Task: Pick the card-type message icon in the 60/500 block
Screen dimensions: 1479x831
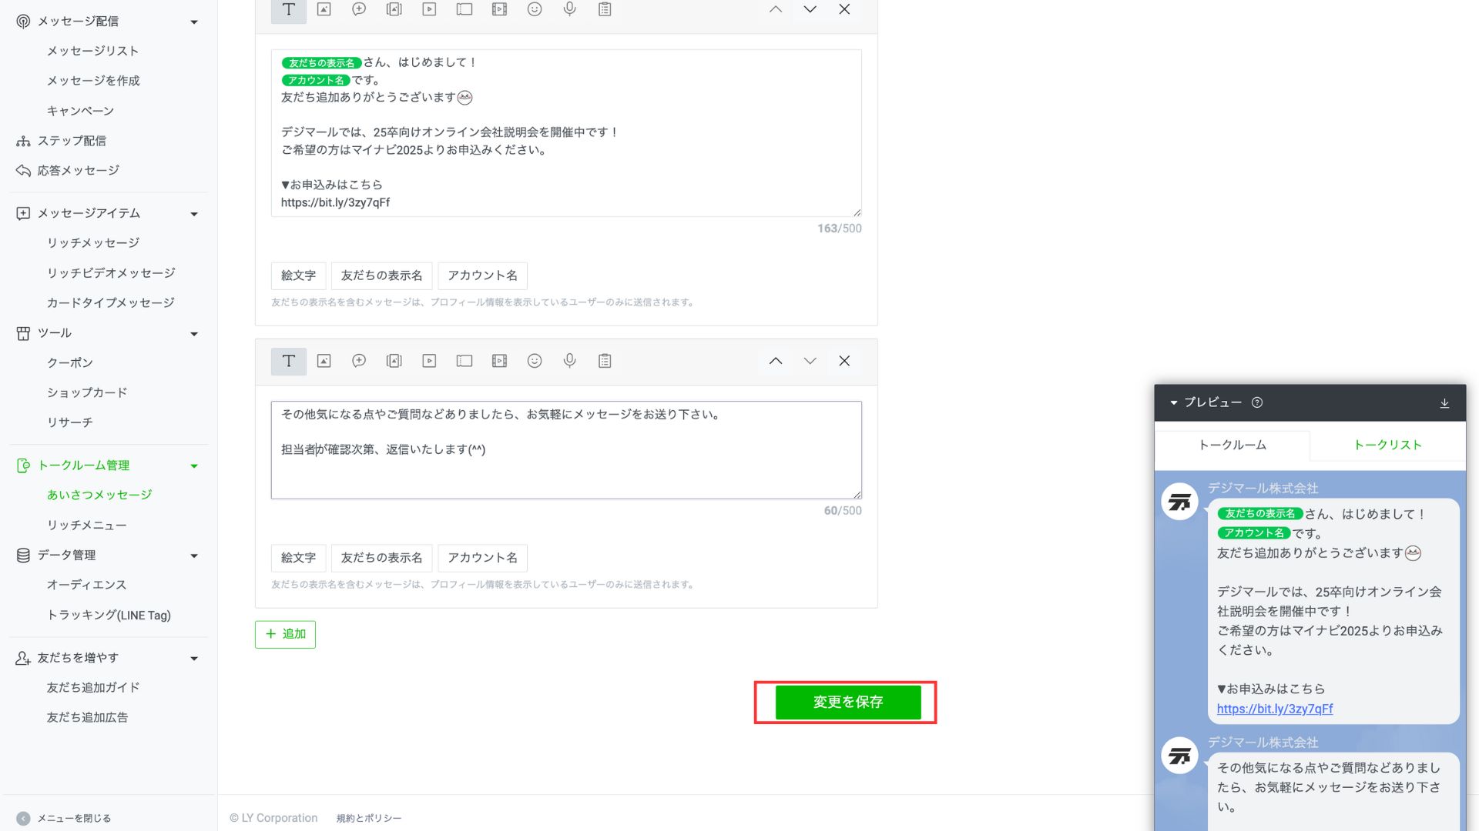Action: pyautogui.click(x=394, y=361)
